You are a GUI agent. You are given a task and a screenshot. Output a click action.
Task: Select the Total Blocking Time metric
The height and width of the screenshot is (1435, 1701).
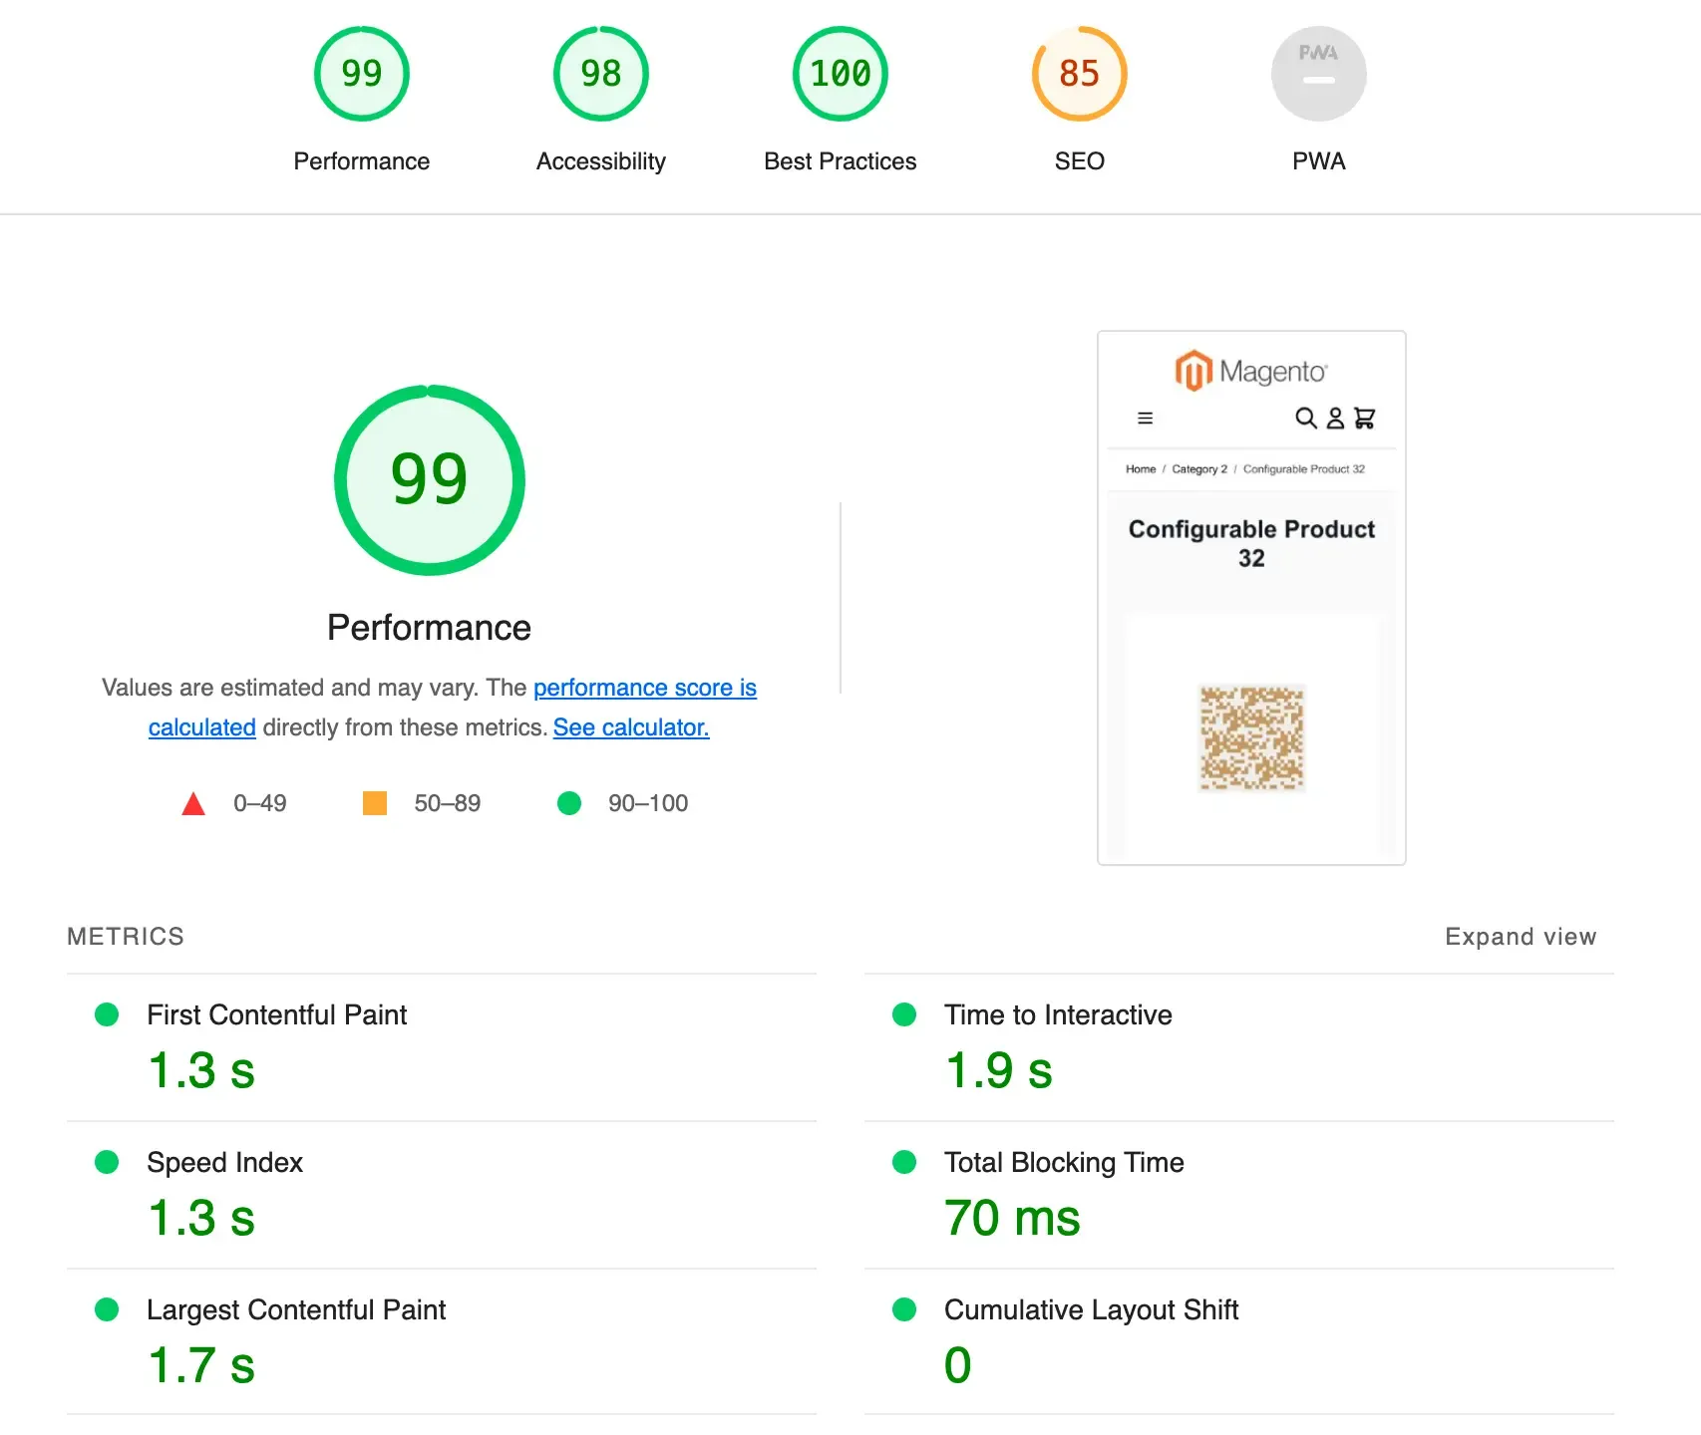point(1063,1162)
